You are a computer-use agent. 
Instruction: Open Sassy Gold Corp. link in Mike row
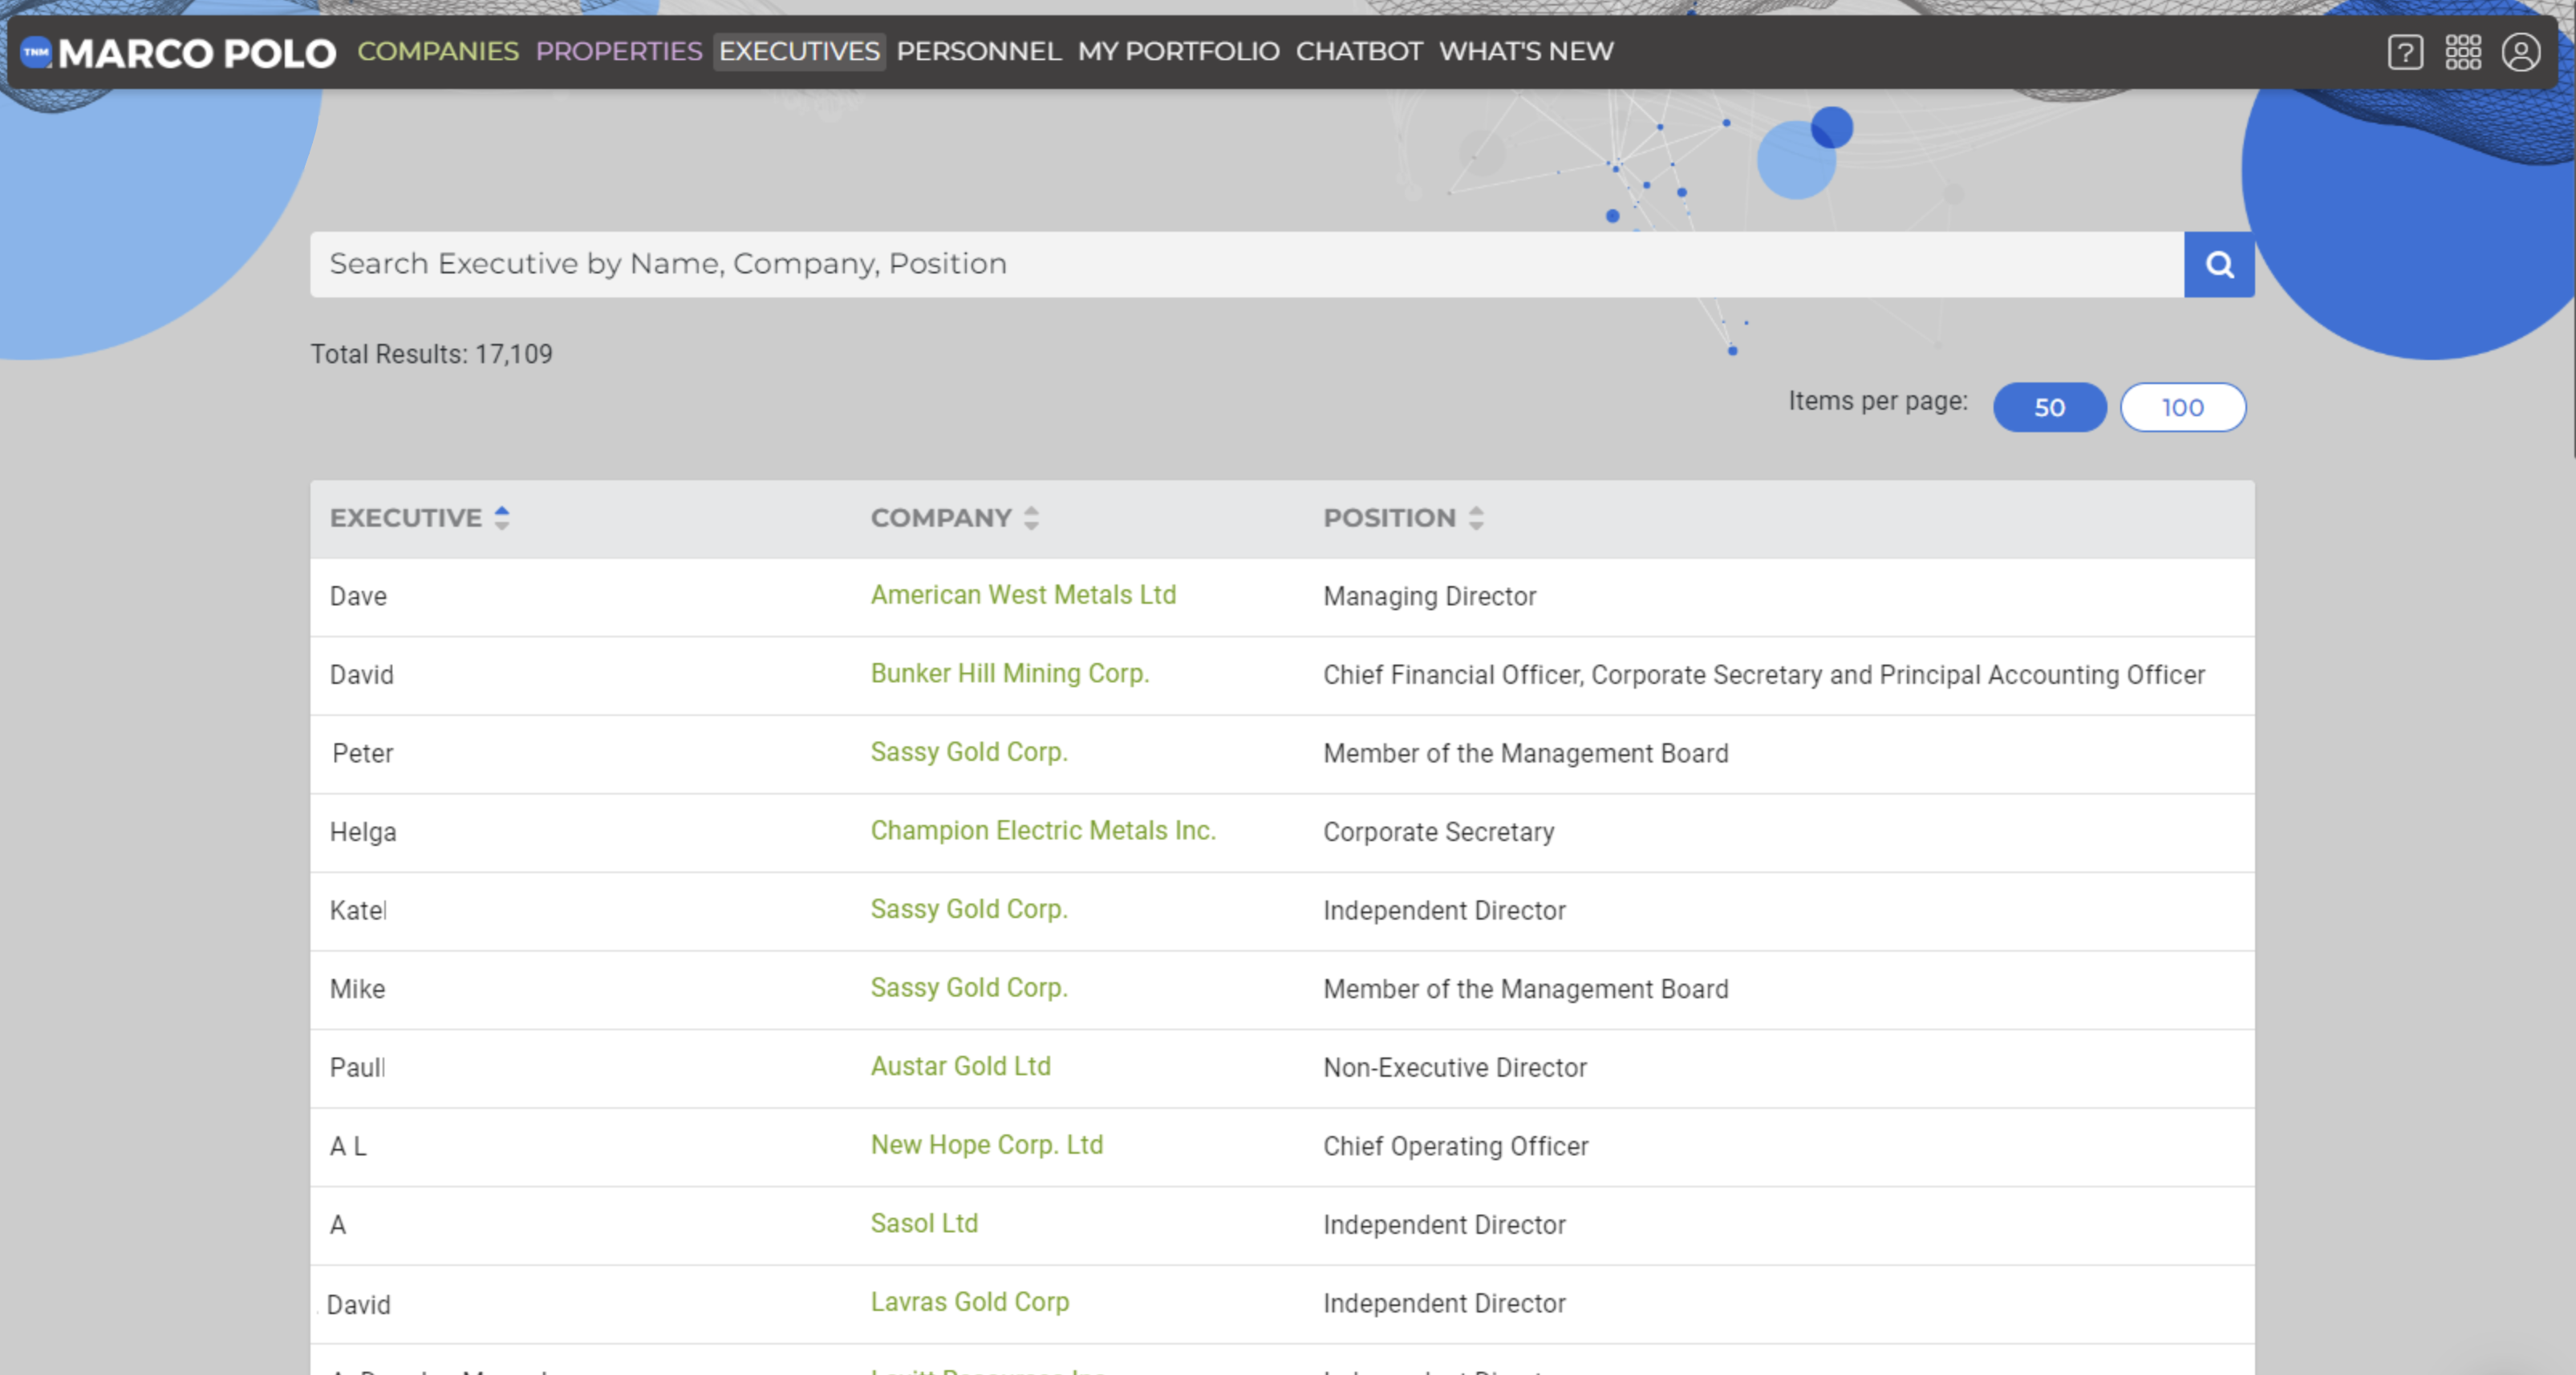click(969, 989)
